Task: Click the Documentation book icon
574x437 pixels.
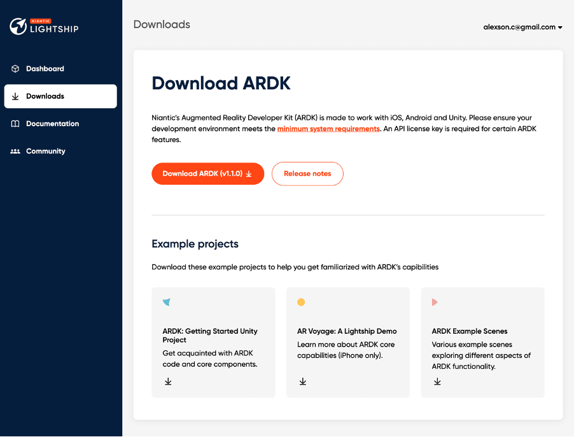Action: (15, 124)
